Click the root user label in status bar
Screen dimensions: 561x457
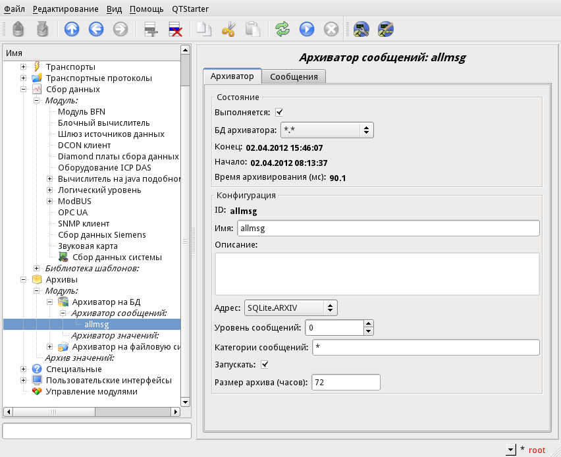[x=537, y=450]
